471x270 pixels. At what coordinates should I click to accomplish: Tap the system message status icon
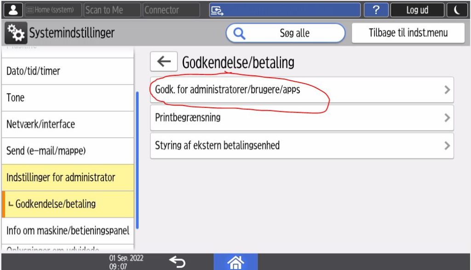(x=217, y=11)
